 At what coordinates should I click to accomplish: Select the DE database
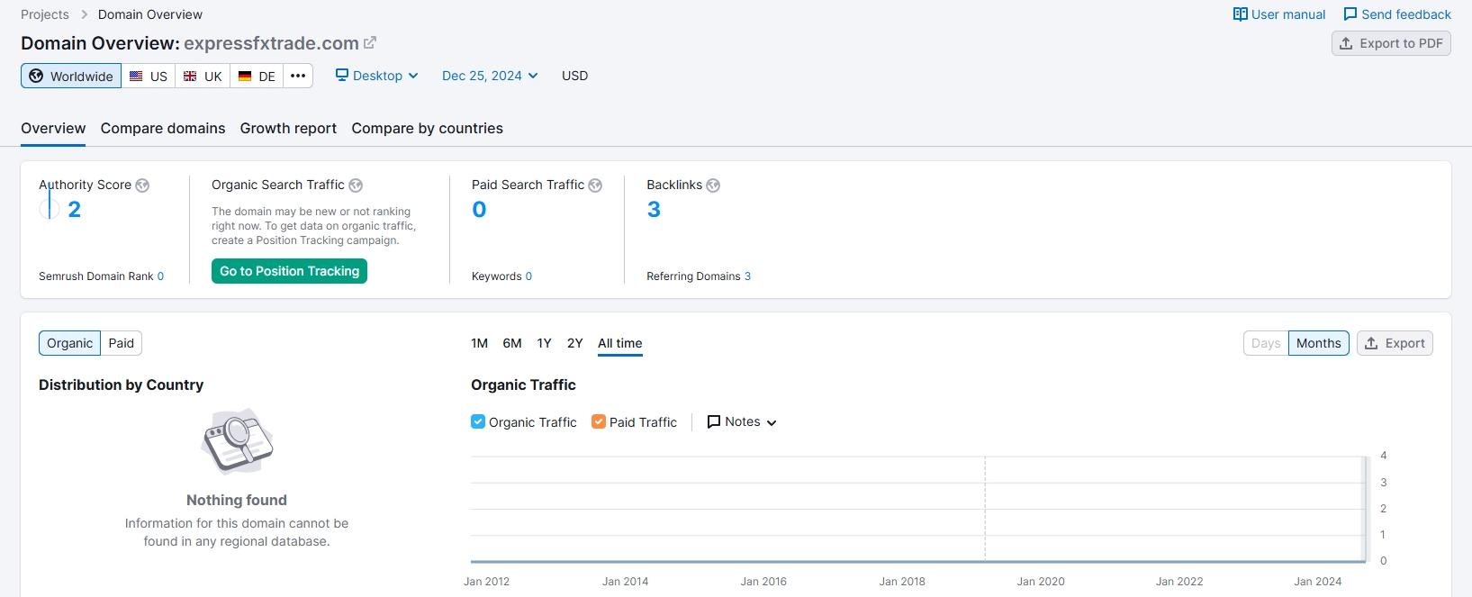pos(257,76)
